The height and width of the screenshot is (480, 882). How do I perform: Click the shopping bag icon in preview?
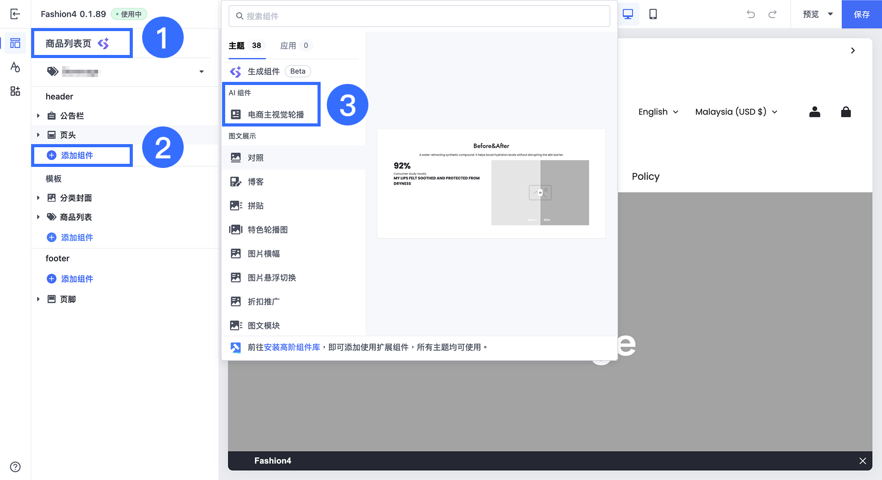[846, 111]
